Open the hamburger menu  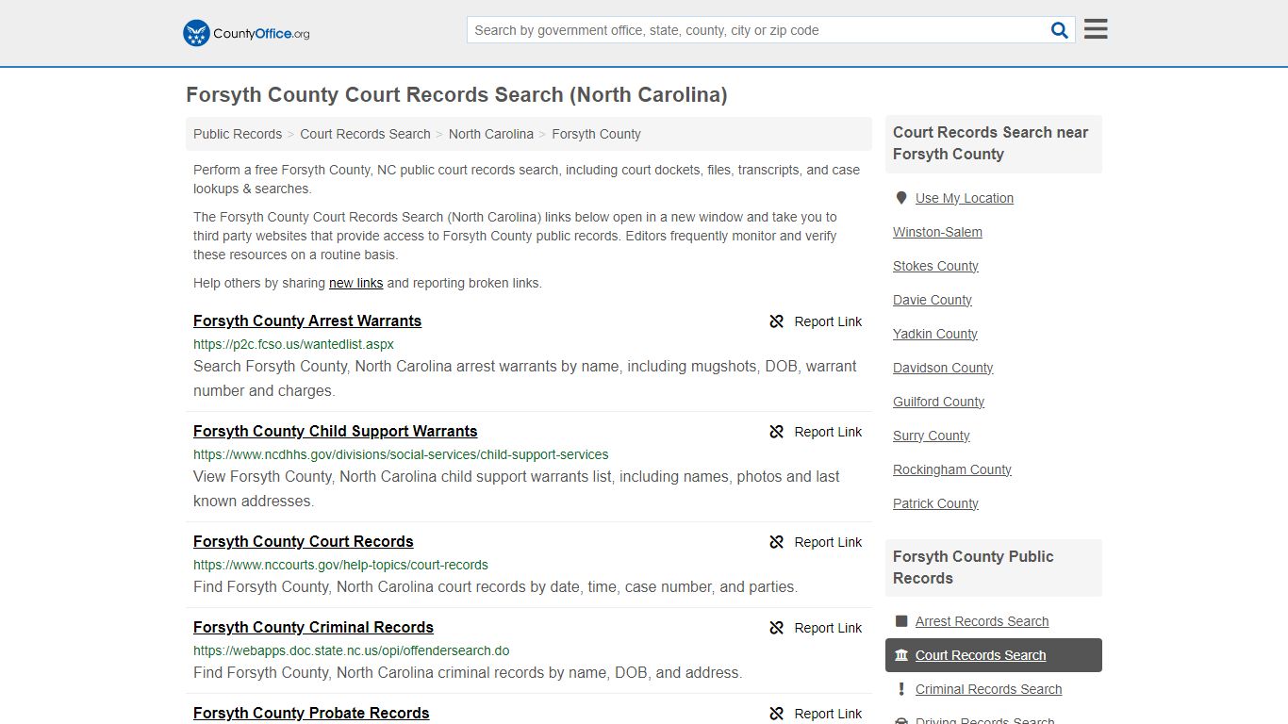point(1096,29)
